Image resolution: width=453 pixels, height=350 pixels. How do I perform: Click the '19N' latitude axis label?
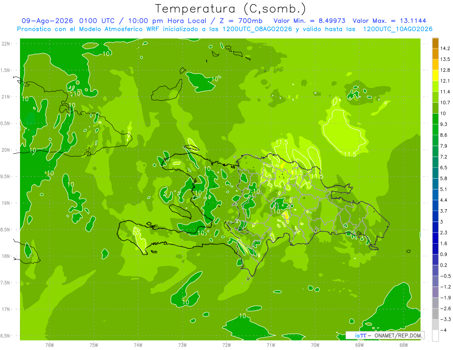[x=6, y=203]
